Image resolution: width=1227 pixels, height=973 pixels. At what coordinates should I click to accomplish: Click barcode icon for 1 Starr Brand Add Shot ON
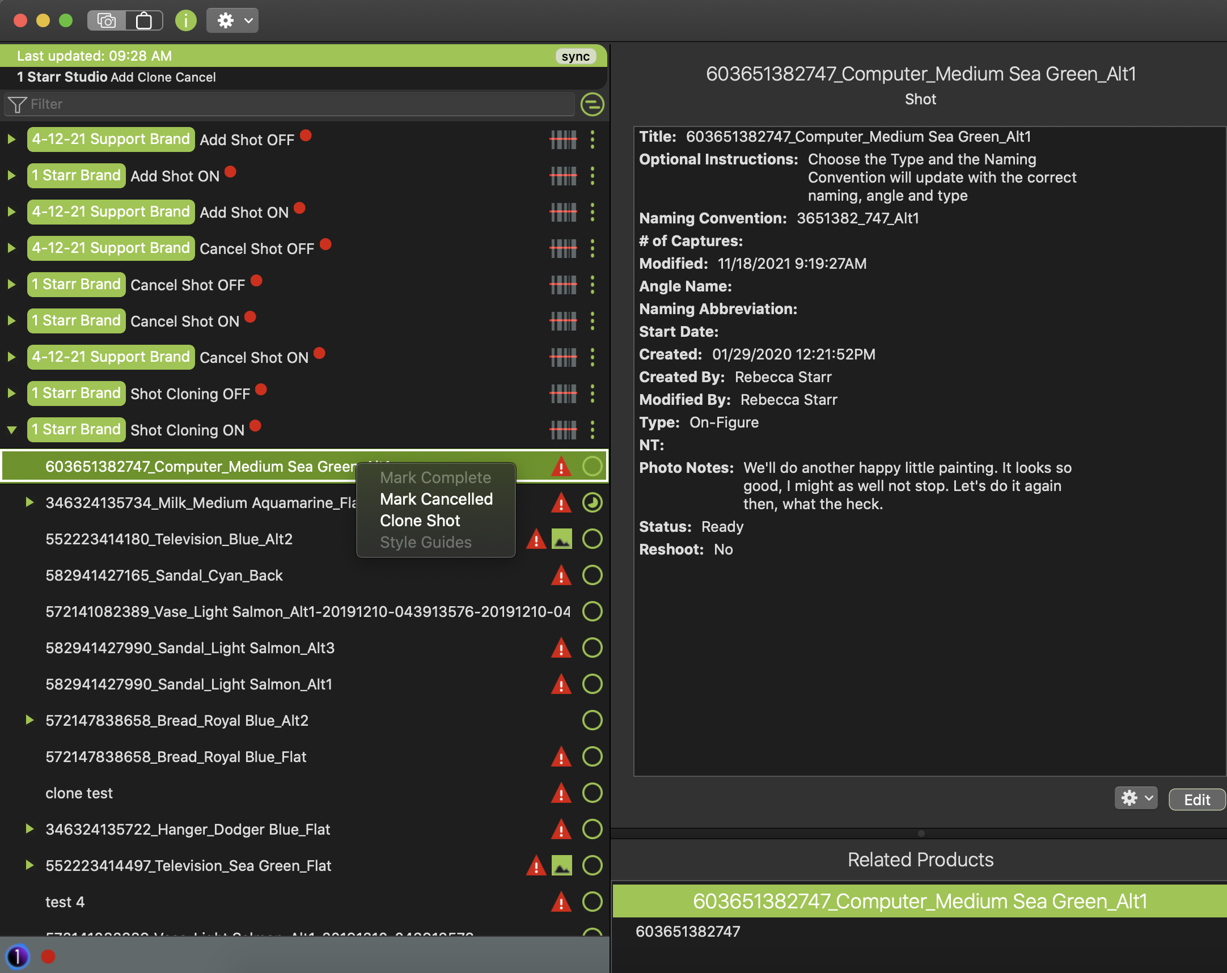(x=563, y=176)
